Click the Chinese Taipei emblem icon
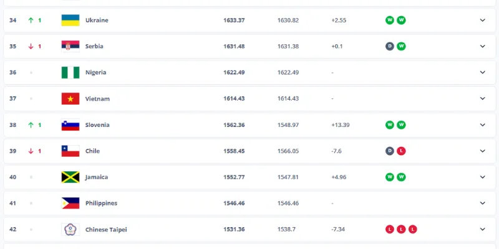 [x=70, y=229]
